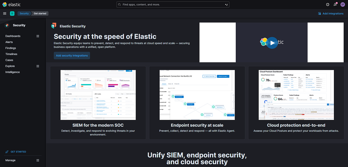
Task: Open the SIEM for the modern SOC preview image
Action: tap(98, 95)
